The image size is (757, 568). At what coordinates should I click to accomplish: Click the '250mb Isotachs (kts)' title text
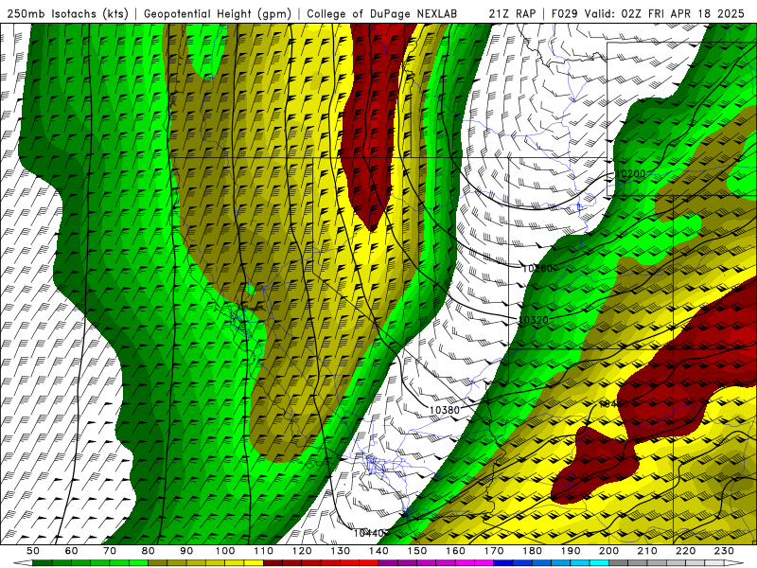pyautogui.click(x=67, y=13)
